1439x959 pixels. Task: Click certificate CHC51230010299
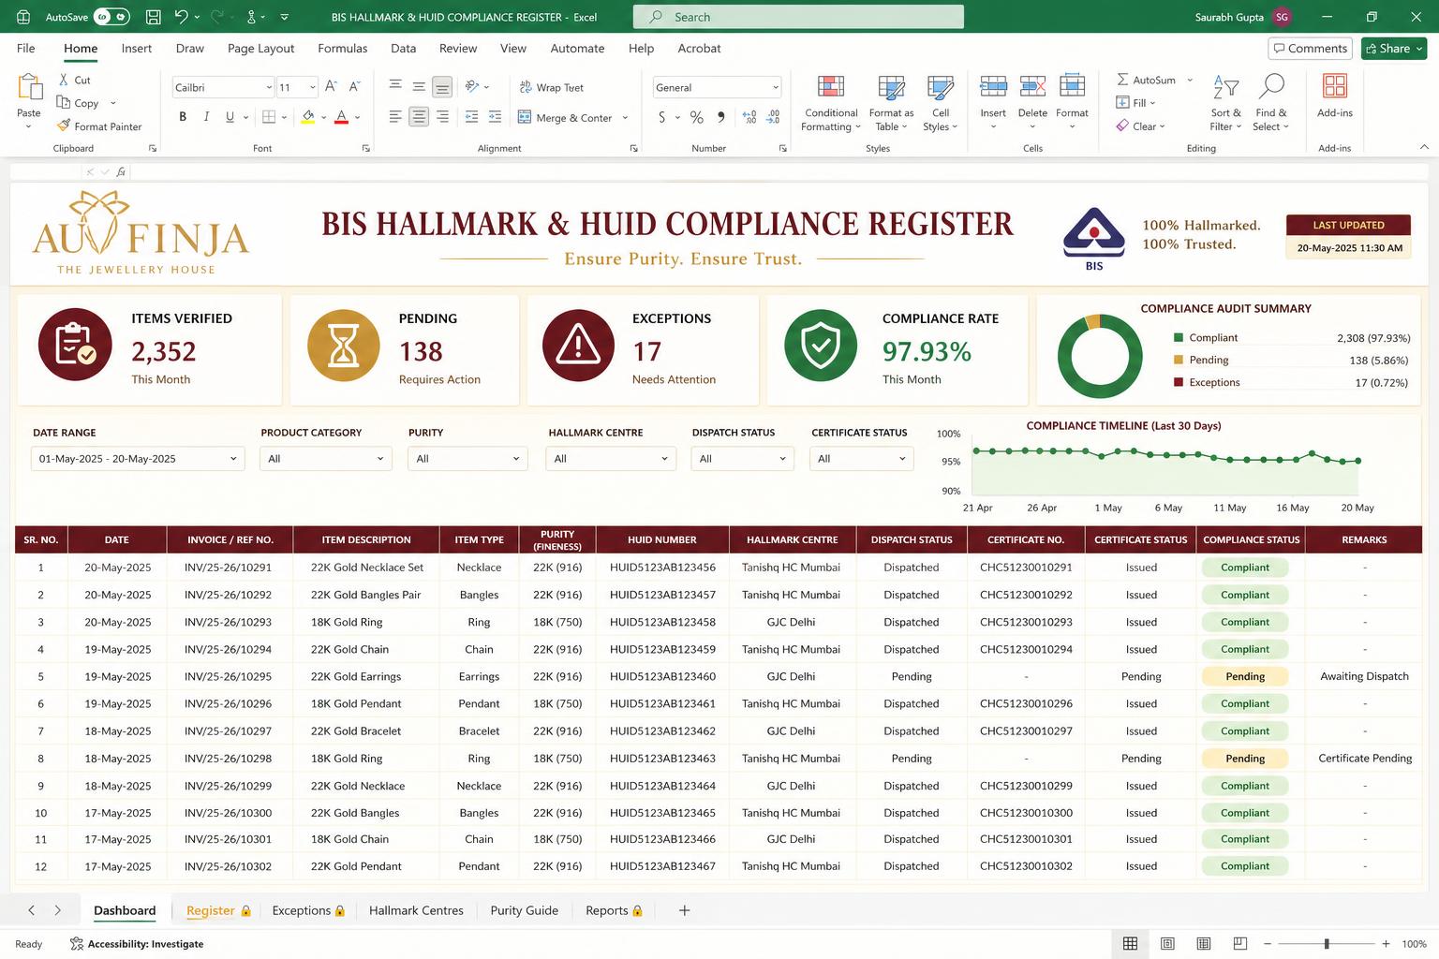click(1026, 786)
